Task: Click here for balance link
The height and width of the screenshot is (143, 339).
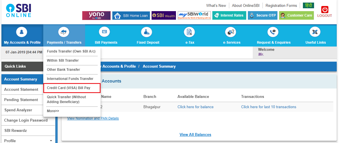Action: [195, 107]
